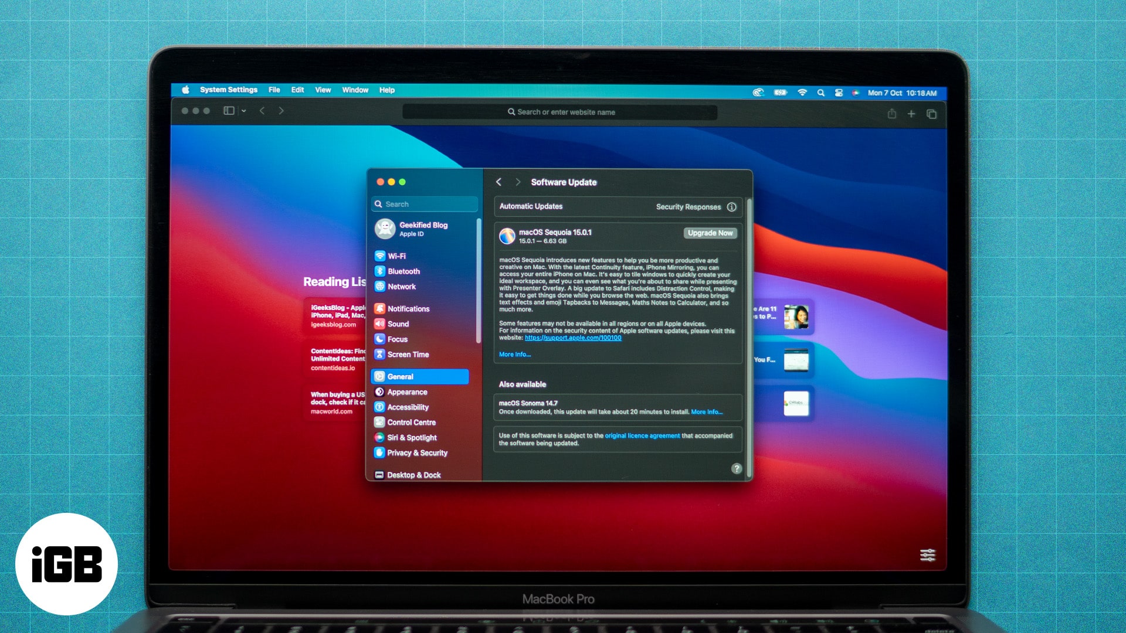
Task: Expand Desktop & Dock settings section
Action: [x=415, y=475]
